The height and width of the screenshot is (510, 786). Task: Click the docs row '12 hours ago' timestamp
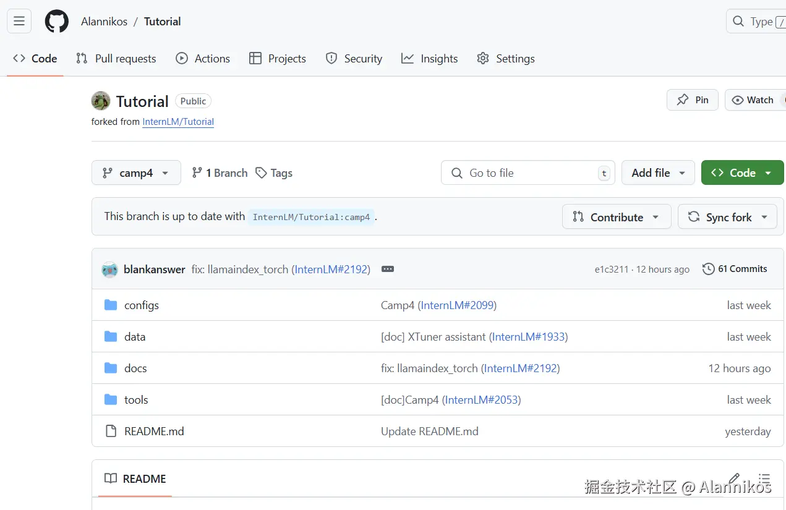(740, 368)
